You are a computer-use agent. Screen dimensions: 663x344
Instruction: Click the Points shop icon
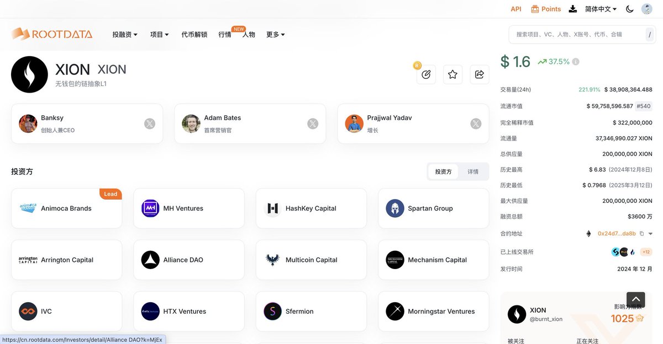[535, 9]
